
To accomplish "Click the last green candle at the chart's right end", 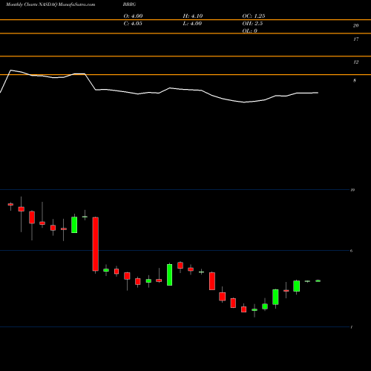I will 318,280.
